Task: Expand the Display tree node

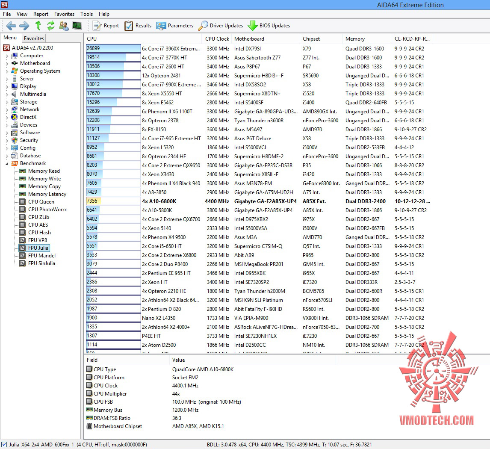Action: tap(7, 86)
